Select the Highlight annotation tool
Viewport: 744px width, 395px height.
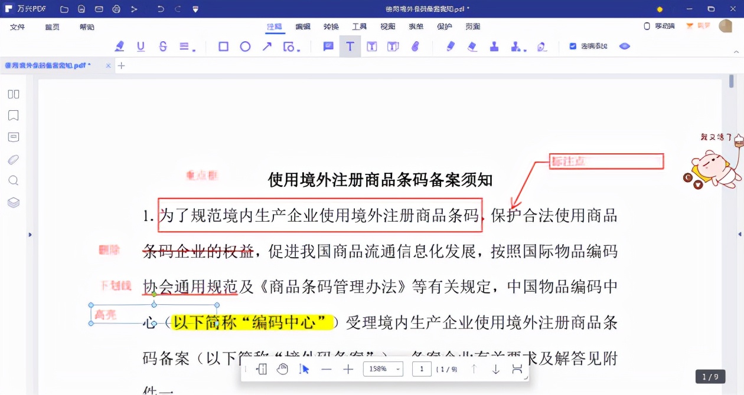[120, 46]
